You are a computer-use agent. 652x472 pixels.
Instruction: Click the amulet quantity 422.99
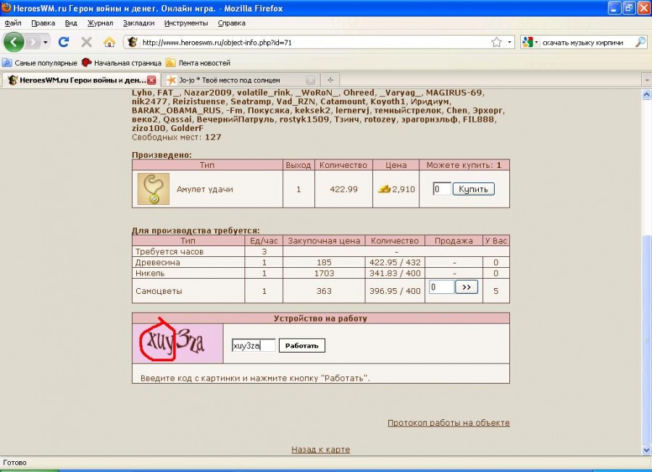tap(343, 189)
